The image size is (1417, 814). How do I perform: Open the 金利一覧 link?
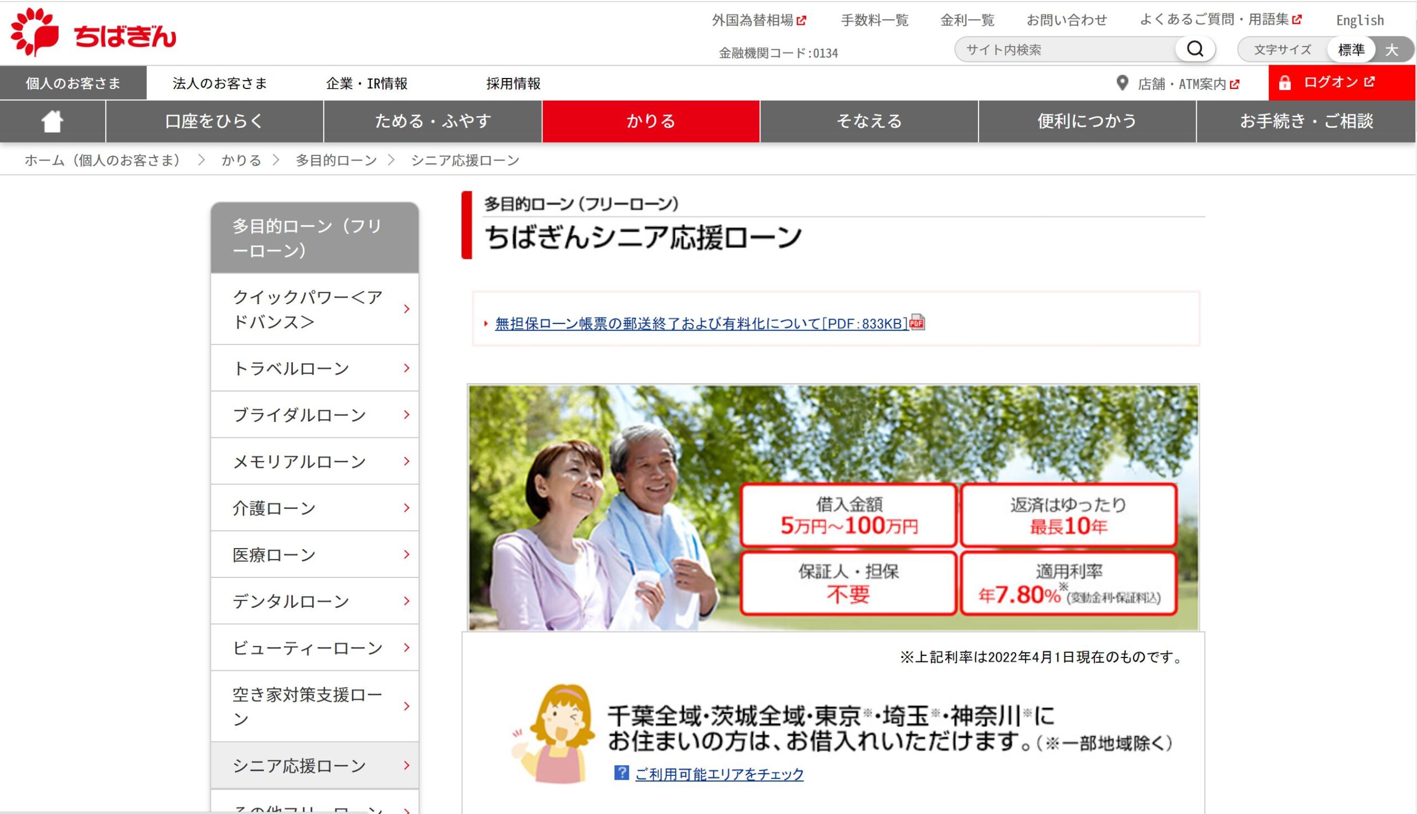(x=967, y=20)
